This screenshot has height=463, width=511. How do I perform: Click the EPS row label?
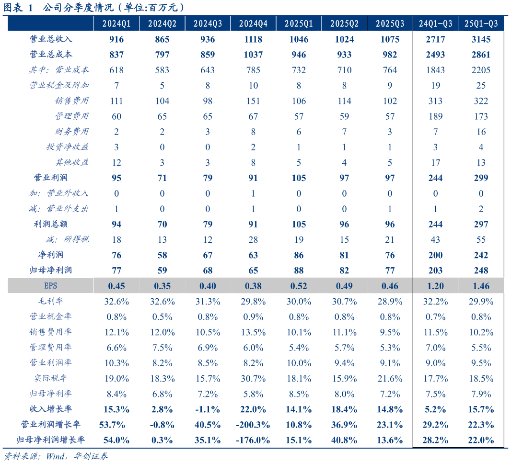coord(50,286)
